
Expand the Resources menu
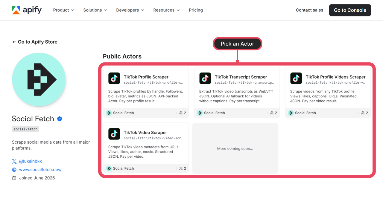[166, 10]
